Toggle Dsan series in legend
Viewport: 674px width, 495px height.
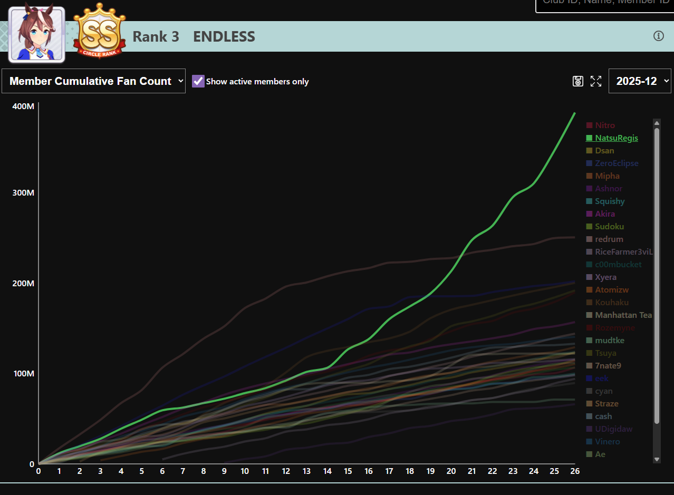(x=600, y=151)
